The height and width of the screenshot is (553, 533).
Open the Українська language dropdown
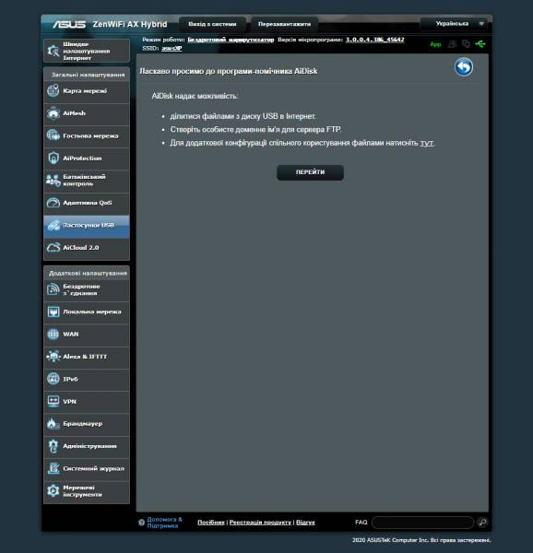pyautogui.click(x=454, y=24)
